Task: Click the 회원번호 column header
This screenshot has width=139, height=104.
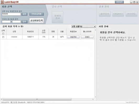Action: coord(30,32)
